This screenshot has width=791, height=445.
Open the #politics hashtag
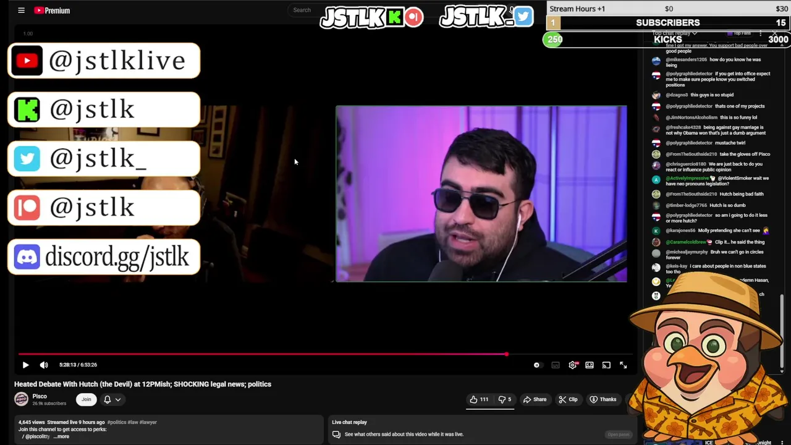pyautogui.click(x=117, y=422)
